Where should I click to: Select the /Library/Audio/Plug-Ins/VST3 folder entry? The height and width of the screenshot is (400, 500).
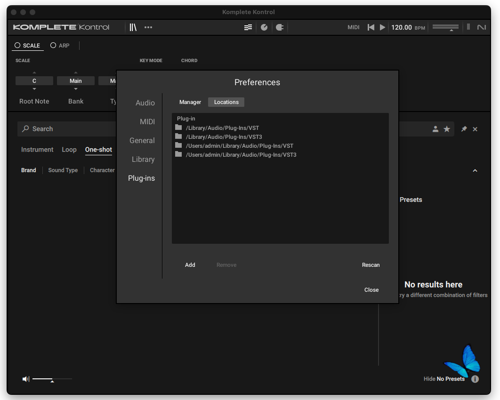[x=224, y=137]
